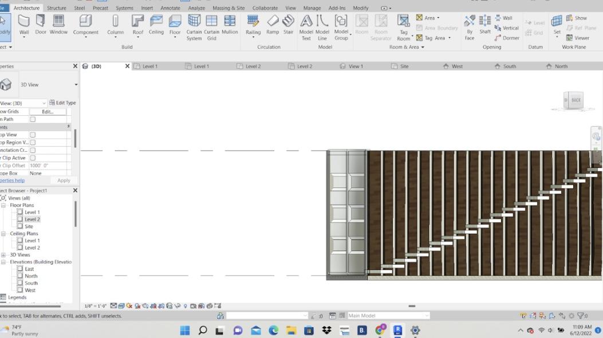This screenshot has width=603, height=338.
Task: Open Microsoft Edge from the taskbar
Action: [273, 330]
